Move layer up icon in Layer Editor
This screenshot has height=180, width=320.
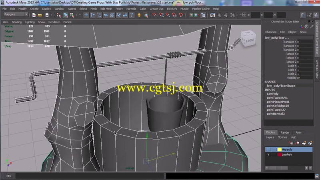291,143
